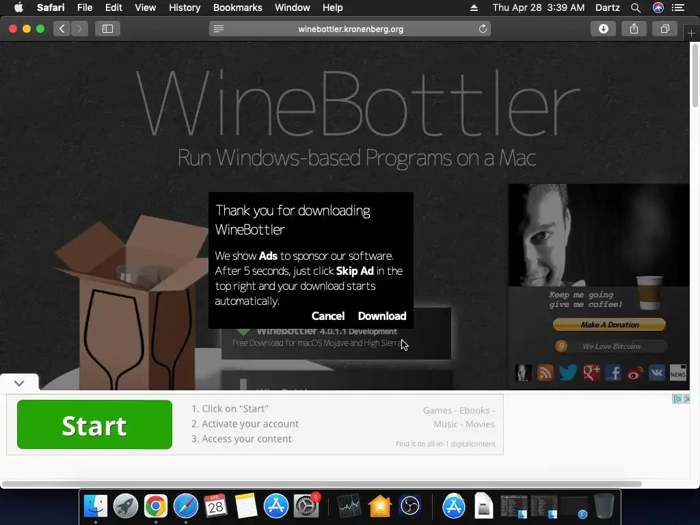
Task: Click the Games - Ebooks - Music - Movies ad text
Action: click(459, 417)
